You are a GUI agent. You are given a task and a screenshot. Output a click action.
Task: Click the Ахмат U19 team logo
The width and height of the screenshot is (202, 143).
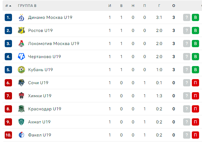[21, 122]
